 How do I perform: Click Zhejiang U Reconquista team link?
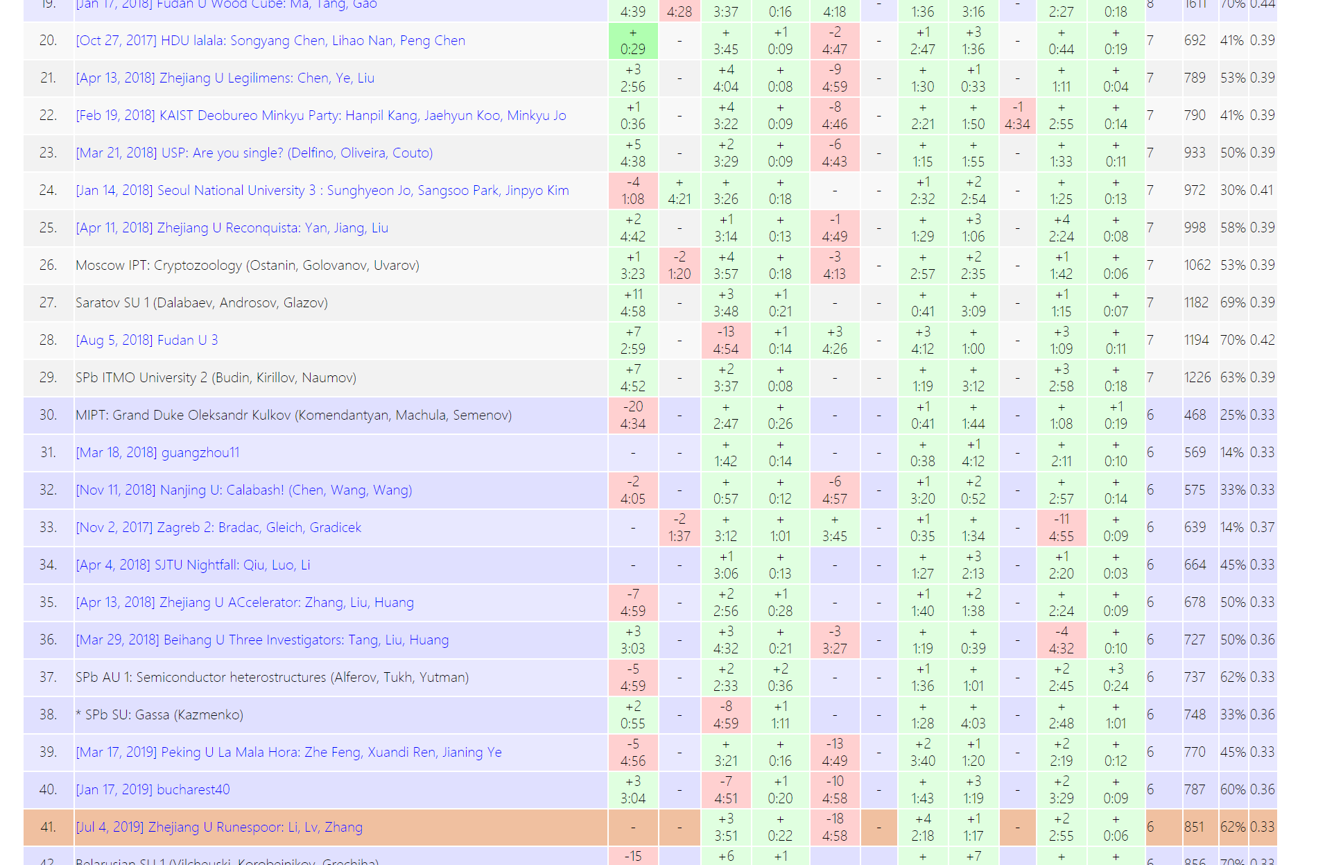[232, 228]
